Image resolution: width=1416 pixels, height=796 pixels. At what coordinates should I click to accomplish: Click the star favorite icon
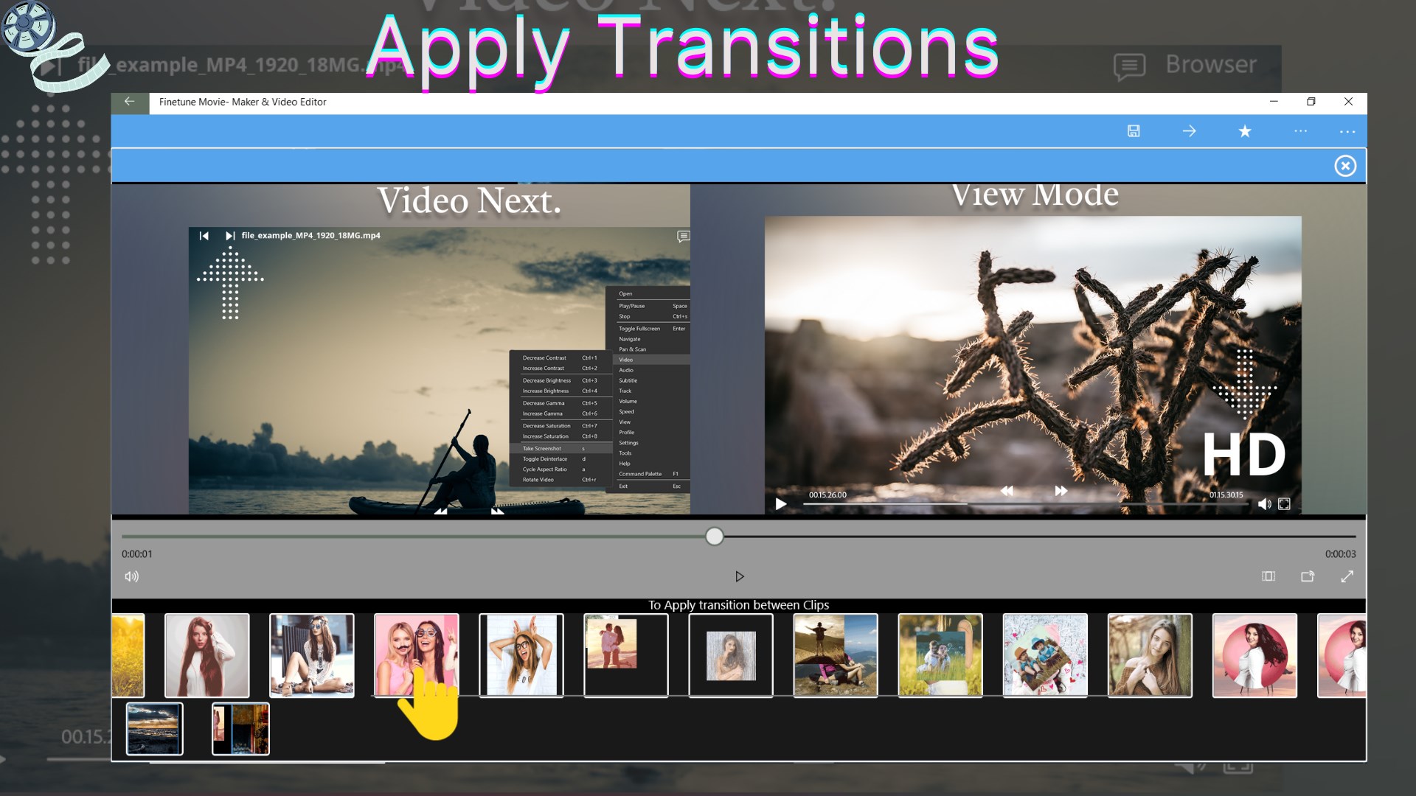click(1245, 131)
